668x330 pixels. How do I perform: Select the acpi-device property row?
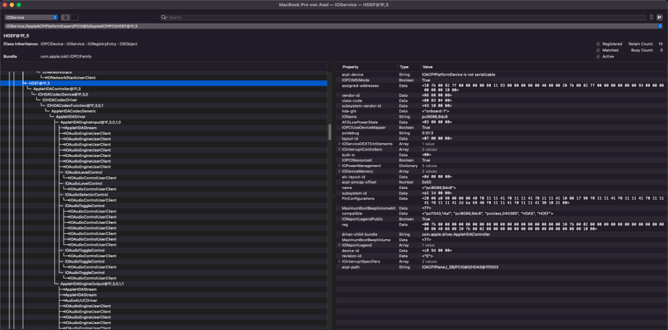[502, 75]
